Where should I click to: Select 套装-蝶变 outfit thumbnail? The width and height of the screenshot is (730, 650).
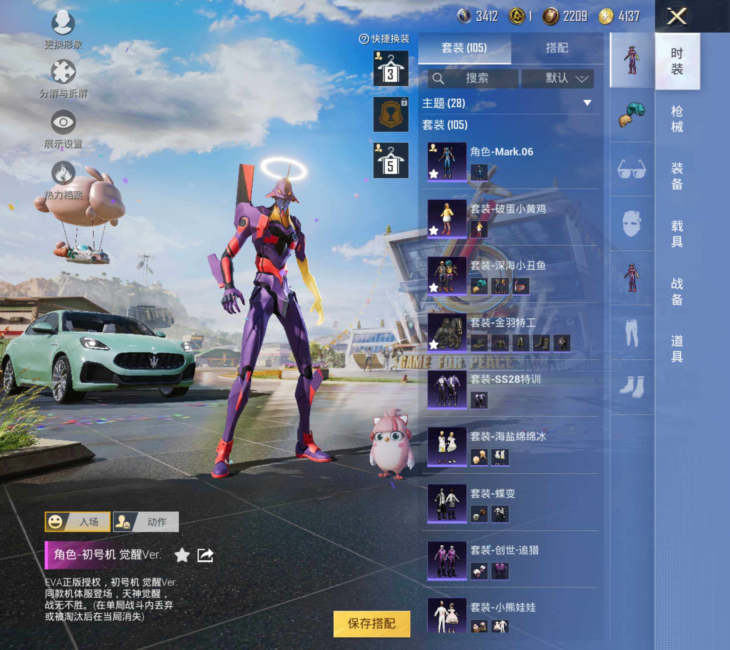click(447, 504)
